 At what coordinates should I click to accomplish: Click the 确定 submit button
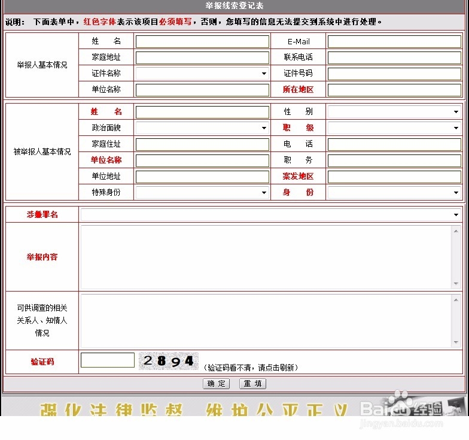(217, 384)
